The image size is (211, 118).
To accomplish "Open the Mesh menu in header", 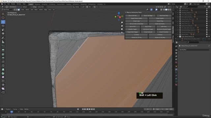I will point(36,10).
